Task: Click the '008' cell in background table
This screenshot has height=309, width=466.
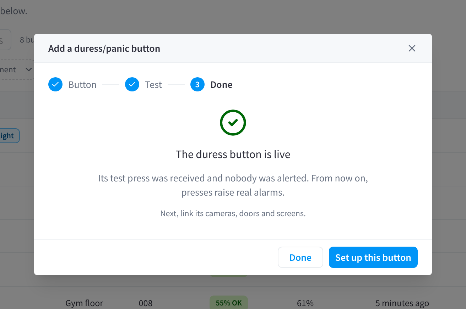Action: [x=145, y=303]
